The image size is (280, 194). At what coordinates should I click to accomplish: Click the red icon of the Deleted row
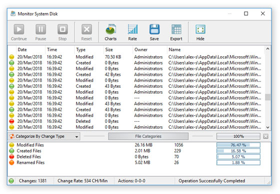[11, 121]
